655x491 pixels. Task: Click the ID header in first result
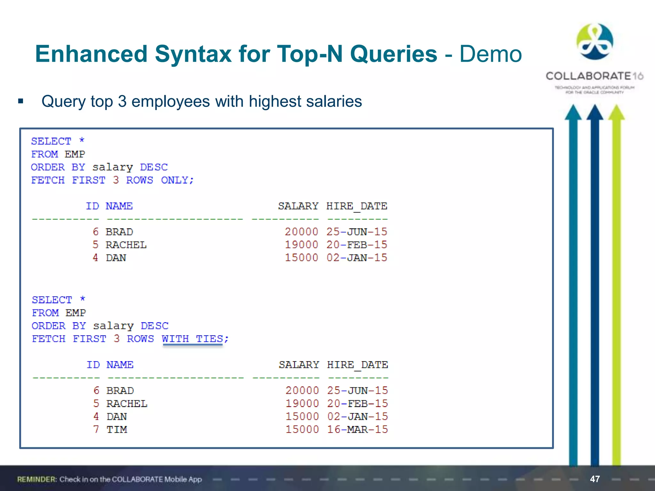[x=92, y=206]
